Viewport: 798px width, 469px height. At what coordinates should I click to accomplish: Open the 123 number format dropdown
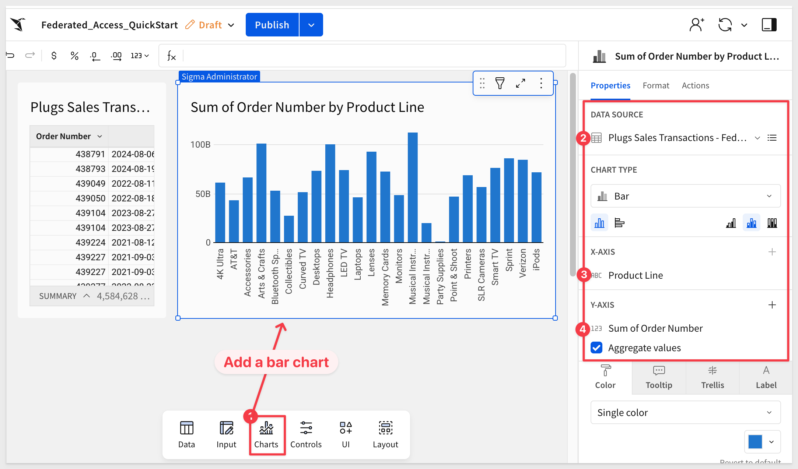coord(140,56)
